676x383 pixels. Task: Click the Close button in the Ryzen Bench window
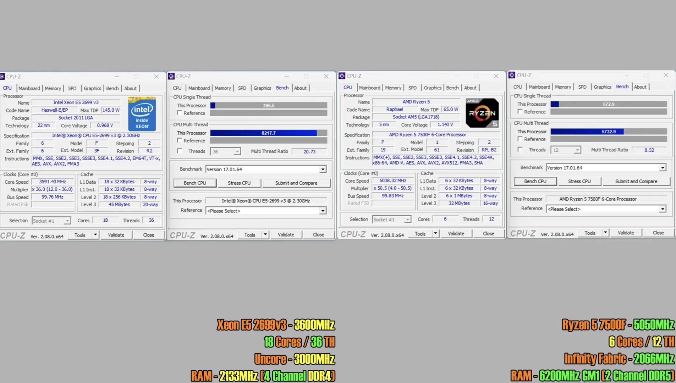click(x=658, y=233)
